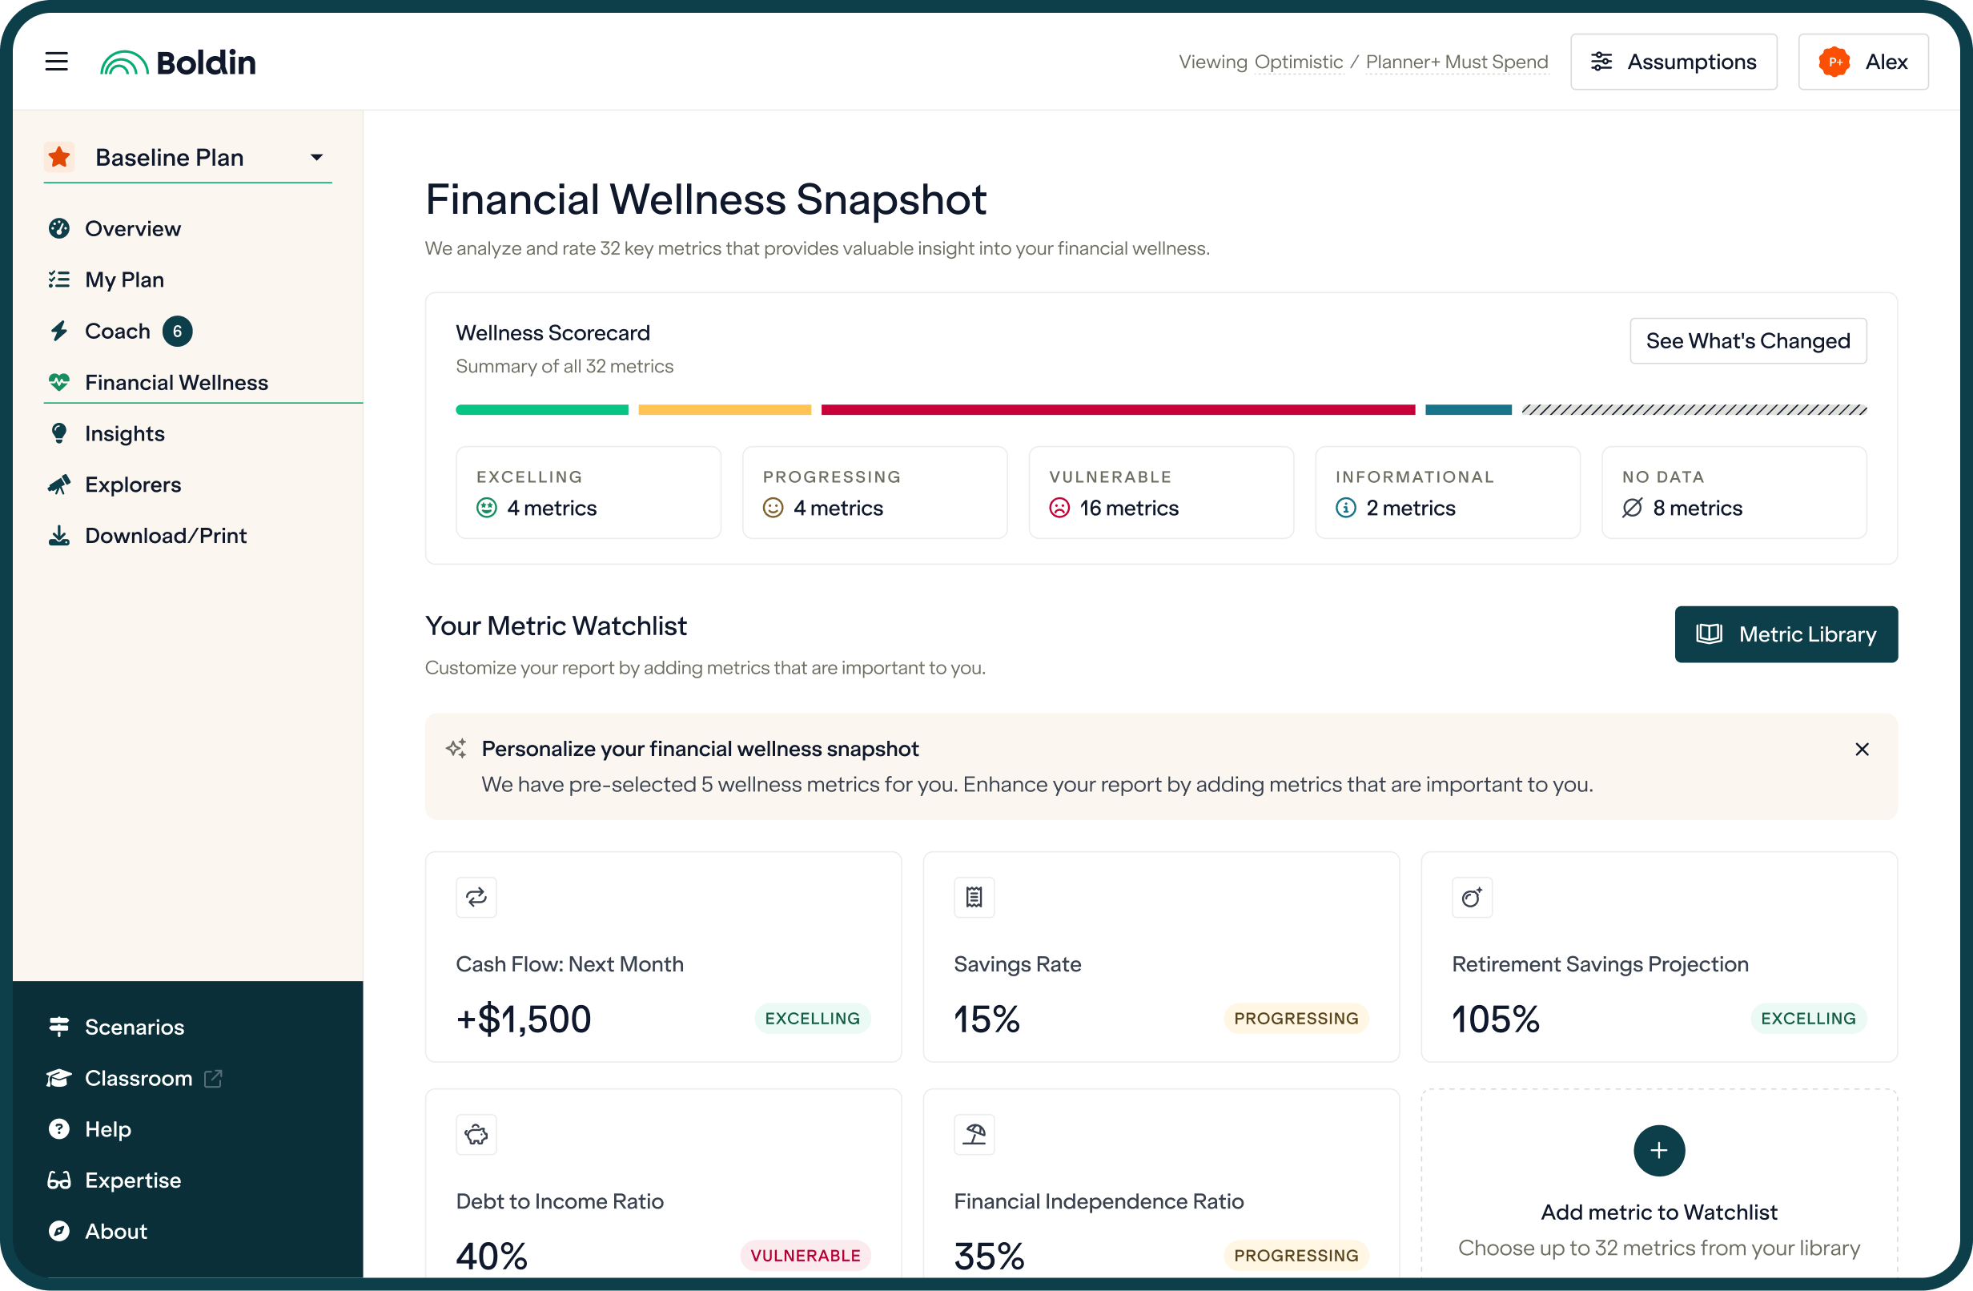Click the Overview menu item
The width and height of the screenshot is (1973, 1291).
(x=132, y=227)
